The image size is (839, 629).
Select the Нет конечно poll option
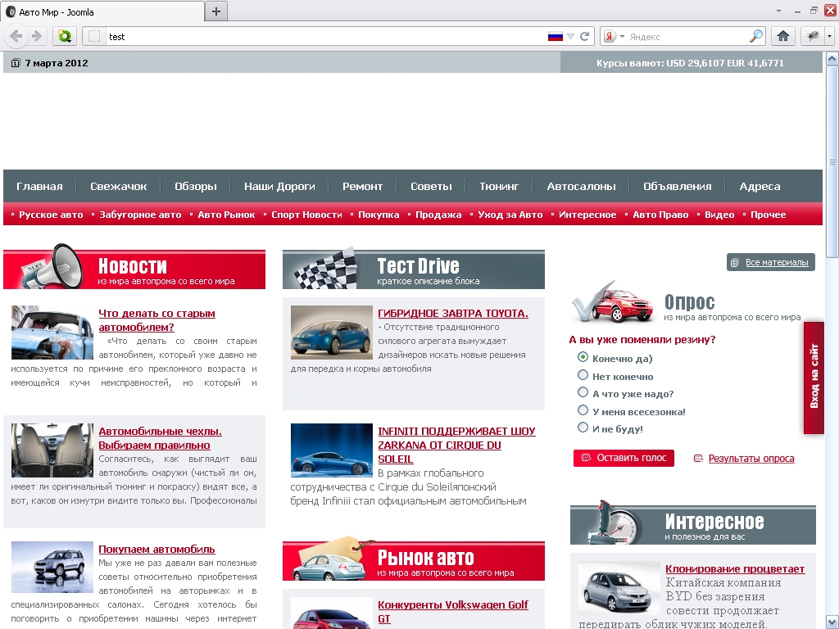583,374
